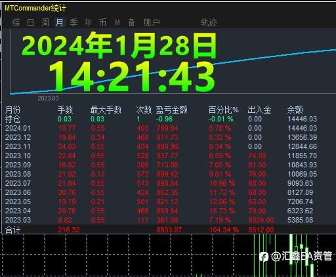Click balance value 13656.39
The image size is (336, 277).
(x=302, y=137)
